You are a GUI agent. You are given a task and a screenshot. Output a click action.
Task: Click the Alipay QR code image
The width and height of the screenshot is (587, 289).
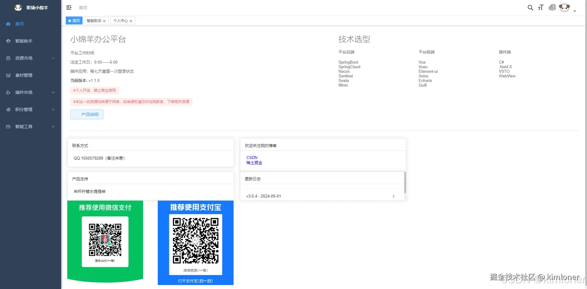[196, 241]
